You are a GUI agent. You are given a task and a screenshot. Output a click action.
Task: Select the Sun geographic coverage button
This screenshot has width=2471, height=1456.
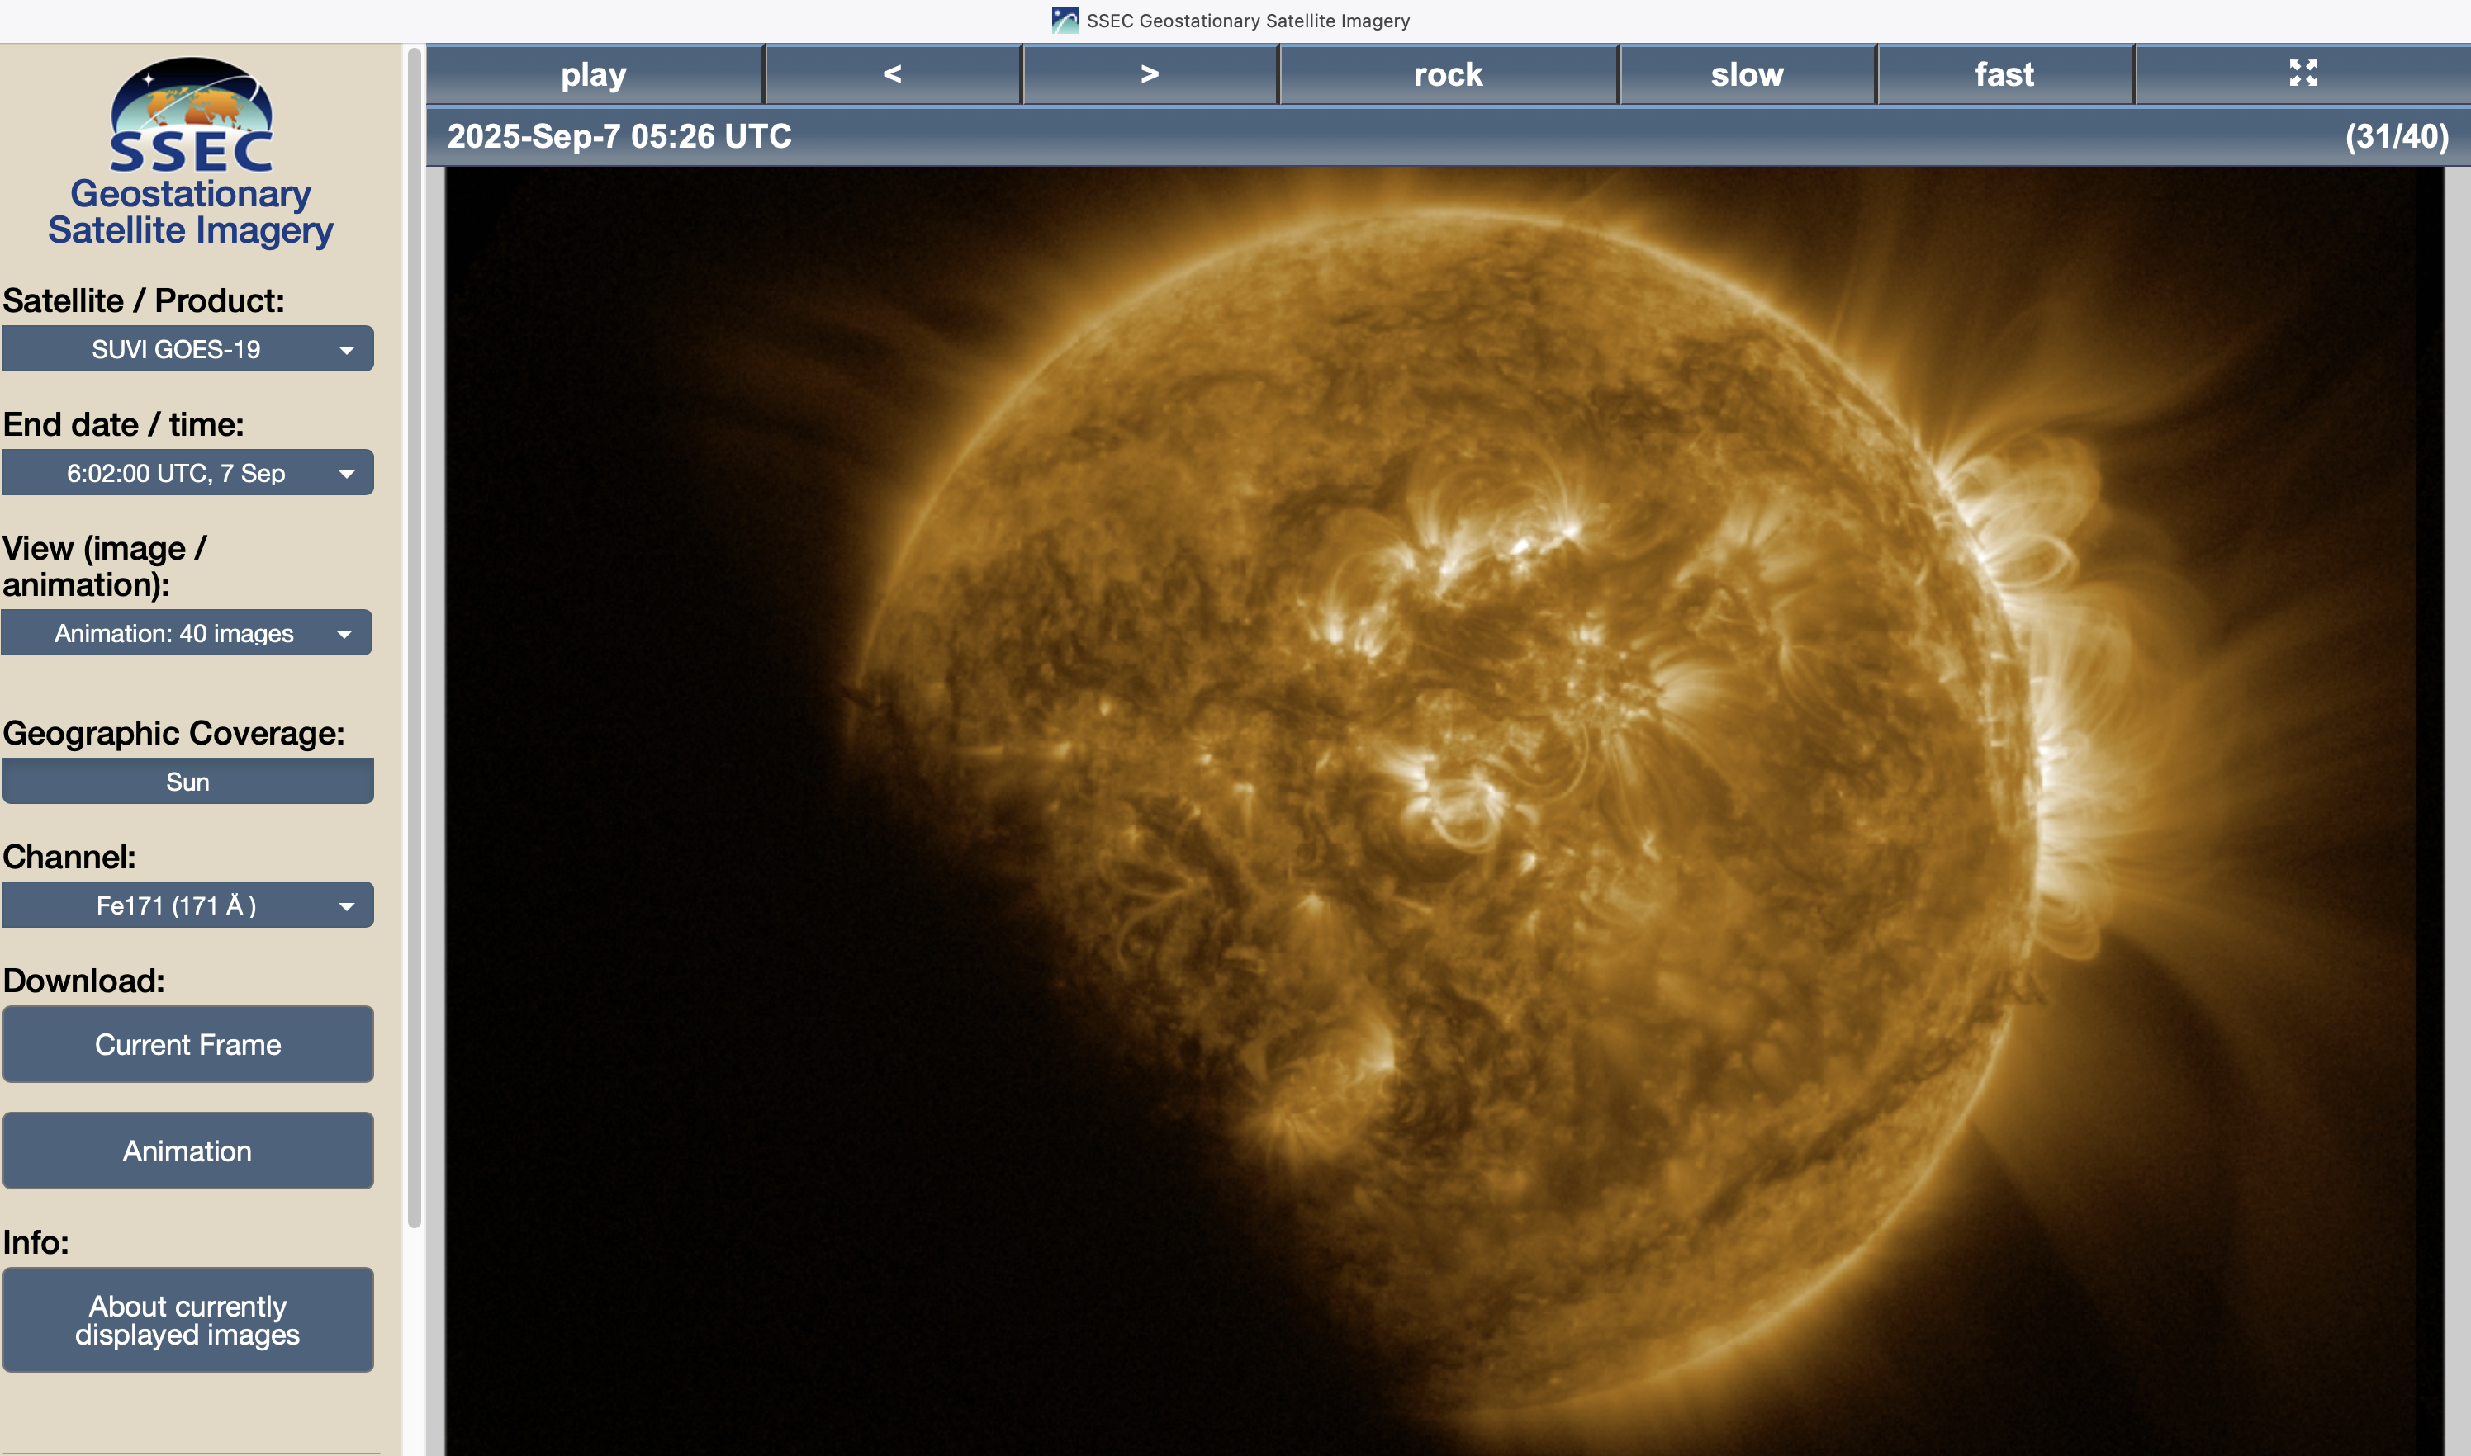[x=187, y=781]
